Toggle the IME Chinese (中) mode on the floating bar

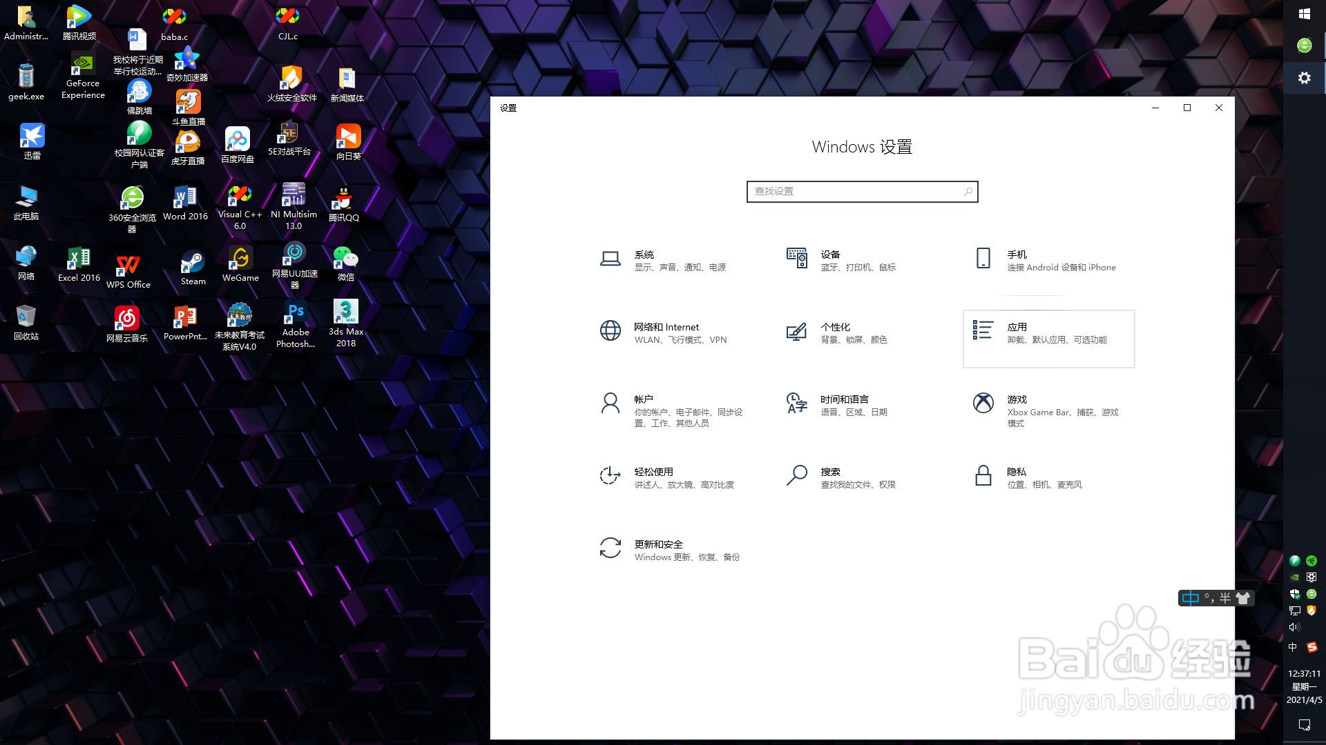pos(1190,598)
